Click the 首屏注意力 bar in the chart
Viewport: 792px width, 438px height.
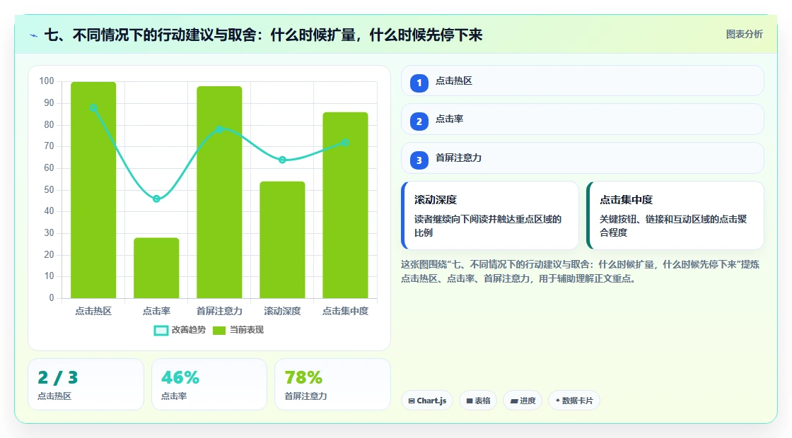[219, 192]
